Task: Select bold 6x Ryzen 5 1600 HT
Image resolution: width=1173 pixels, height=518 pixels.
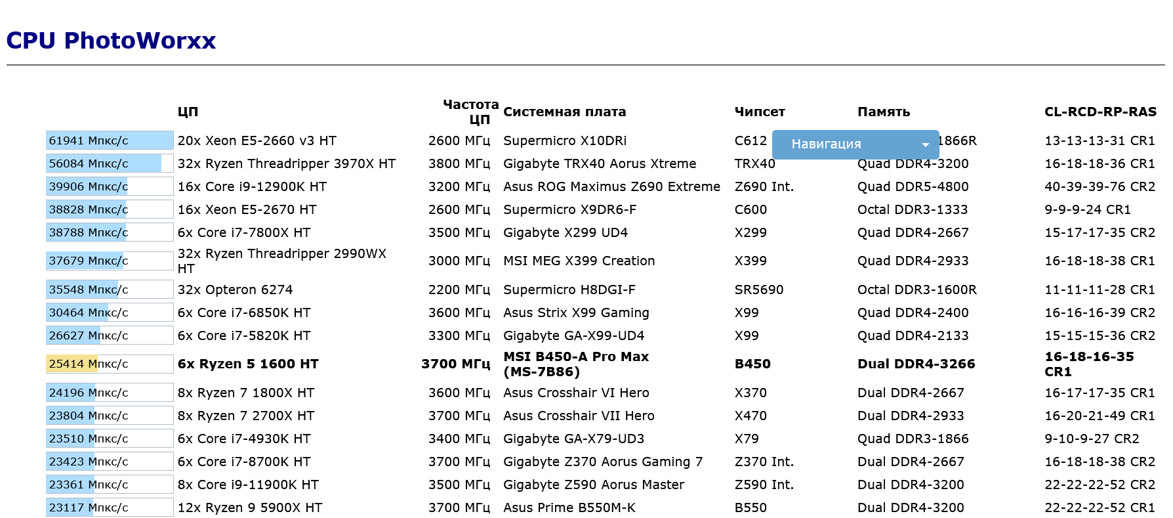Action: 248,364
